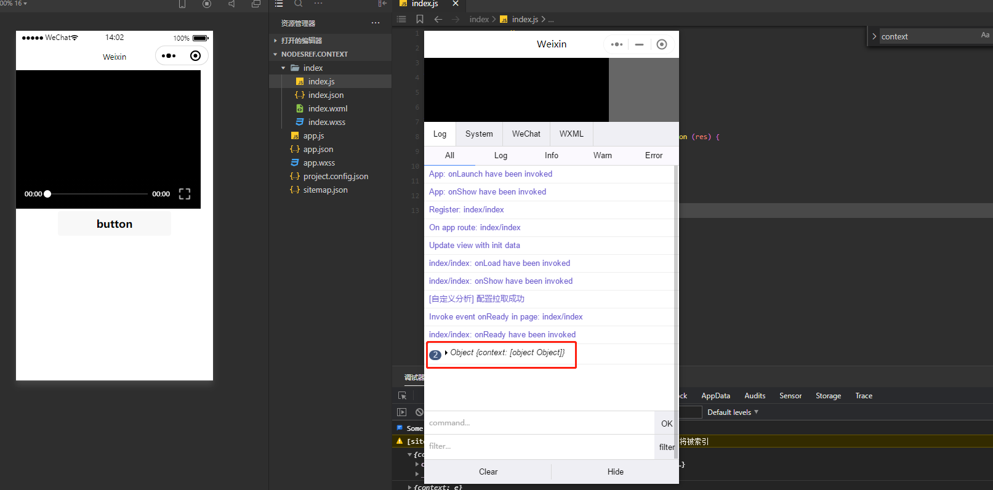Click the phone device icon in simulator toolbar

tap(182, 4)
